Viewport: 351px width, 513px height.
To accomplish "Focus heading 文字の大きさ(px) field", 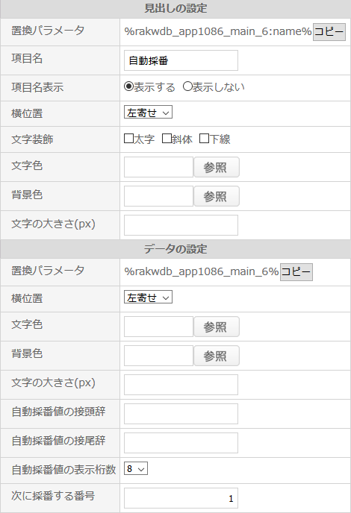I will (x=181, y=225).
